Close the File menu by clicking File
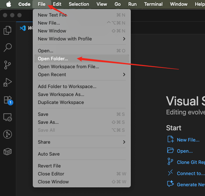205x196 pixels. [x=41, y=4]
